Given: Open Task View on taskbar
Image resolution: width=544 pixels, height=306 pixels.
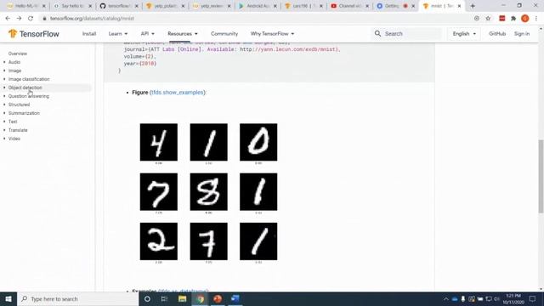Looking at the screenshot, I should pyautogui.click(x=164, y=298).
